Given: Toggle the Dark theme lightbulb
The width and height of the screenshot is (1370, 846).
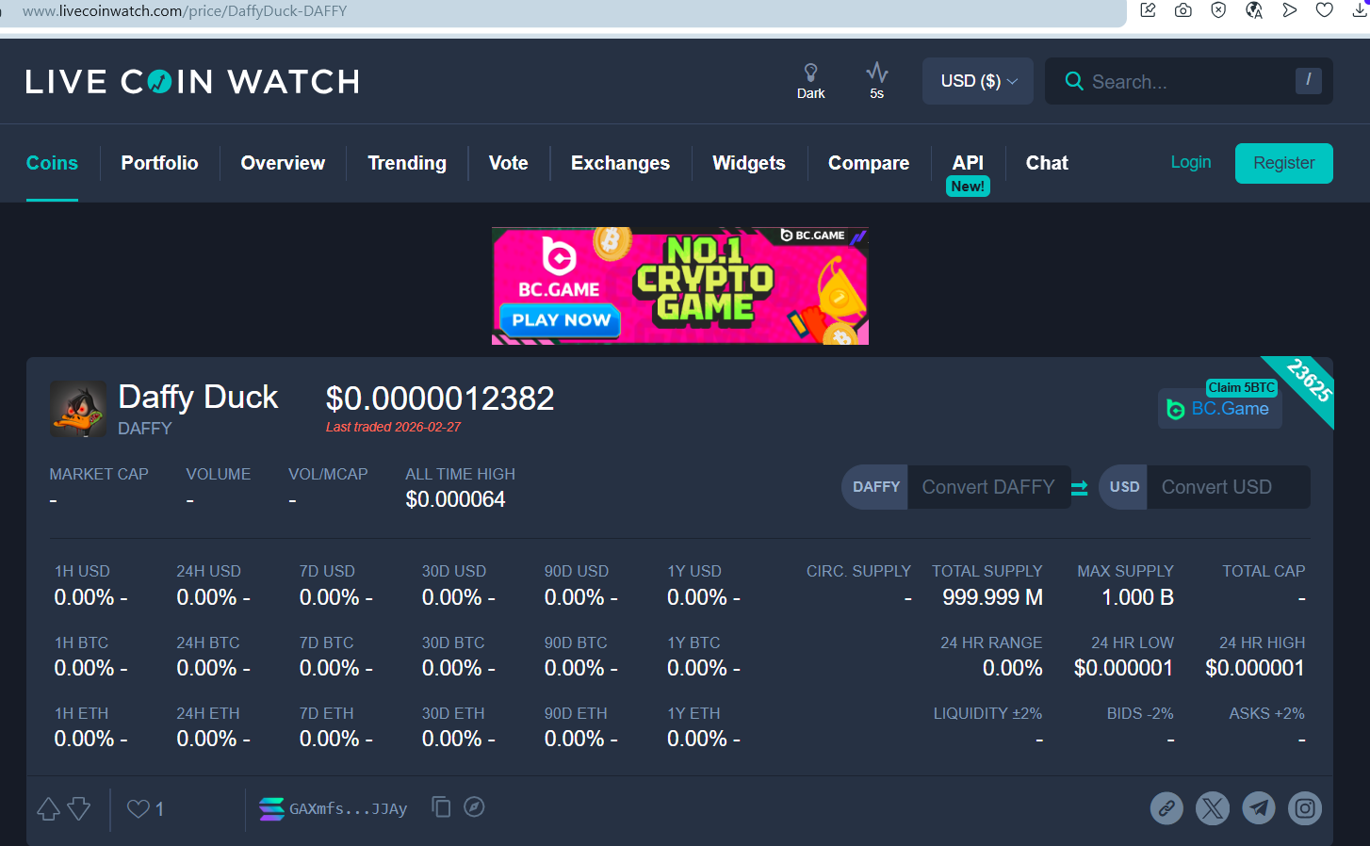Looking at the screenshot, I should [x=810, y=81].
